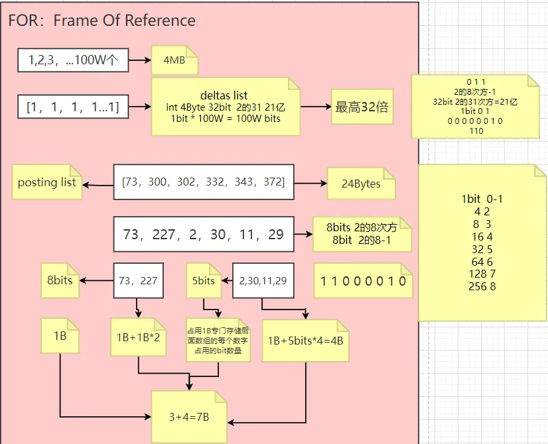The image size is (548, 444).
Task: Select the 73, 227 box
Action: coord(138,280)
